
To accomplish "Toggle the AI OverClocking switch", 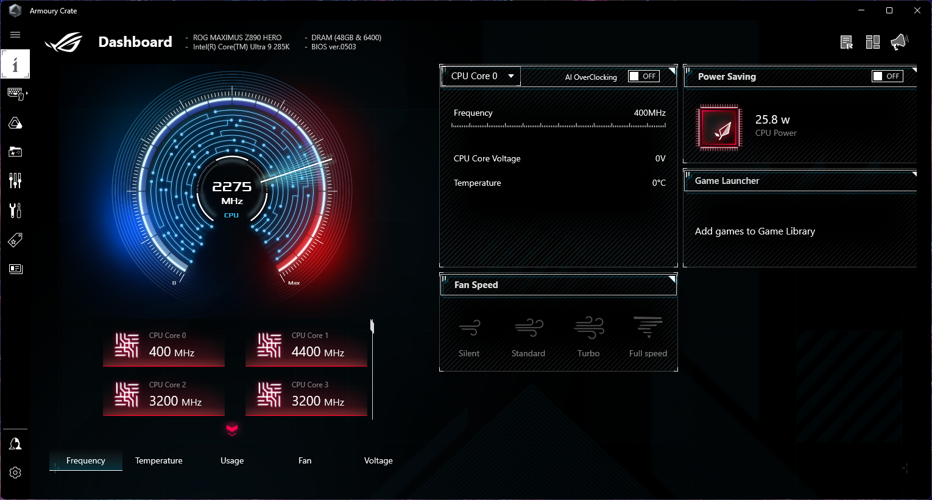I will (643, 76).
